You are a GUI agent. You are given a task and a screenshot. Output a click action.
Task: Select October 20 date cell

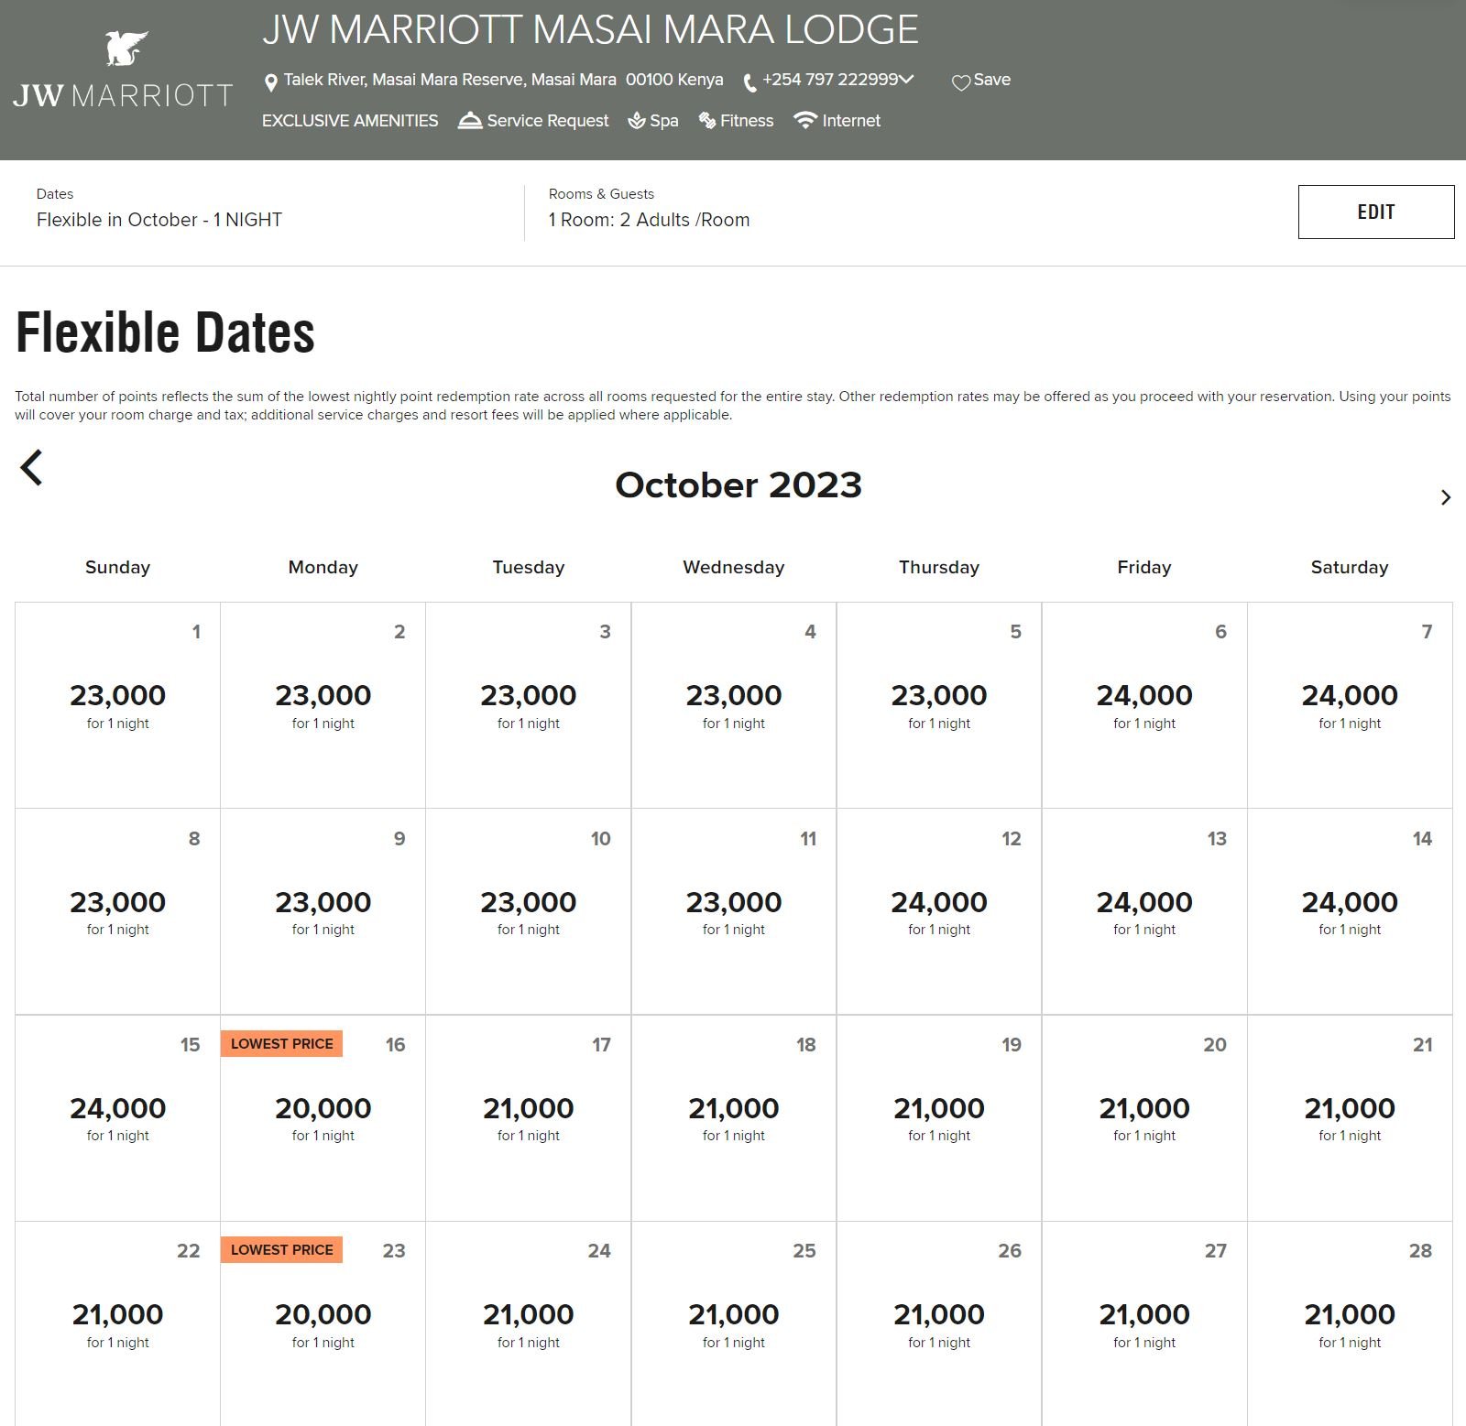click(x=1144, y=1117)
